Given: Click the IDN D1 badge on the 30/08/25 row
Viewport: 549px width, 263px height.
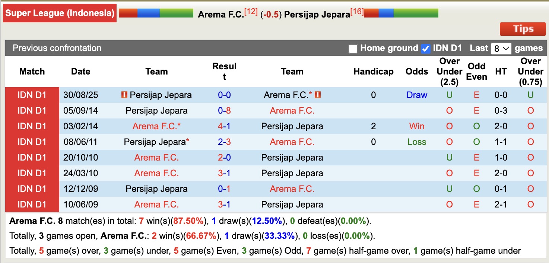Looking at the screenshot, I should (x=32, y=95).
